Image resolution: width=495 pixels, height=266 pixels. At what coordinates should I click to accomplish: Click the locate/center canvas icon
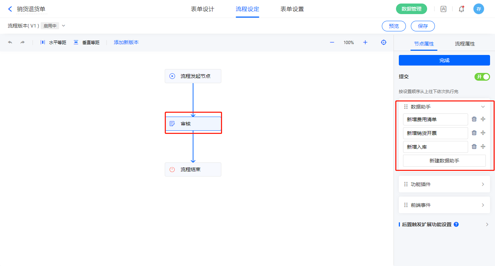(x=384, y=42)
